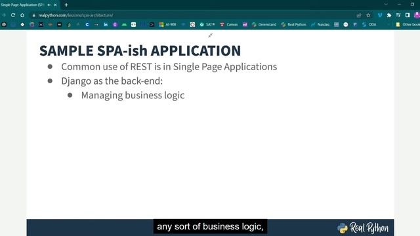Click the Real Python logo in footer
The width and height of the screenshot is (420, 236).
363,227
